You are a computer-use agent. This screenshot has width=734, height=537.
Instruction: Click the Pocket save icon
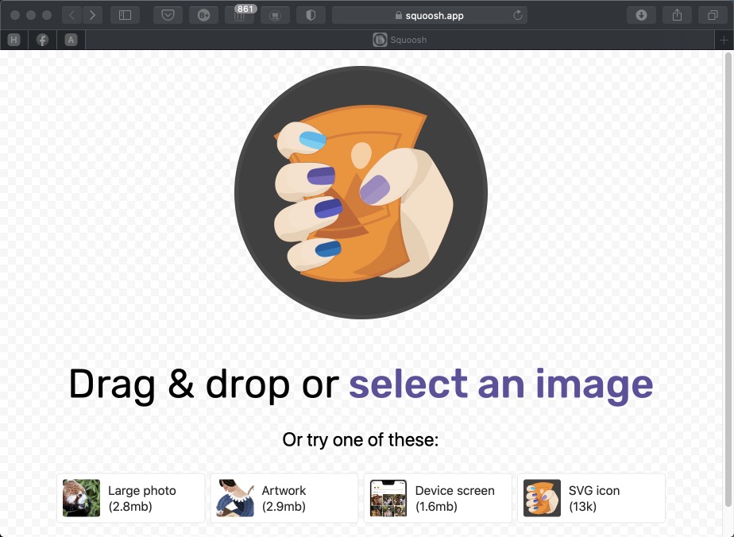168,15
